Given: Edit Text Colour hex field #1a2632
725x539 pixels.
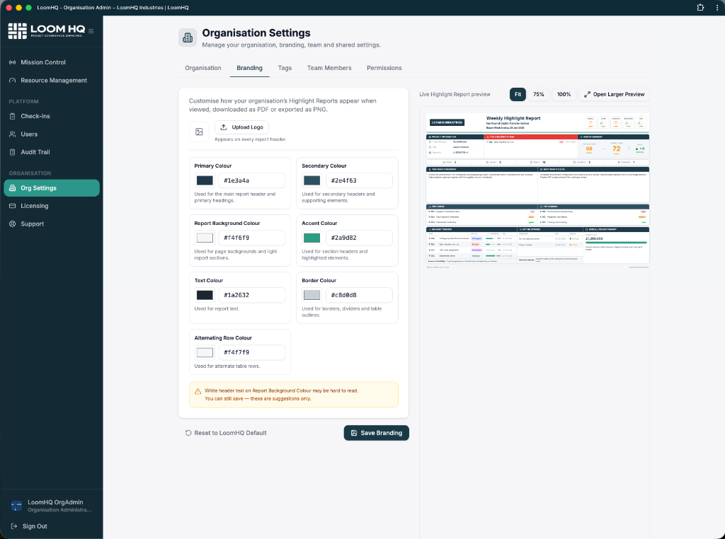Looking at the screenshot, I should (252, 295).
